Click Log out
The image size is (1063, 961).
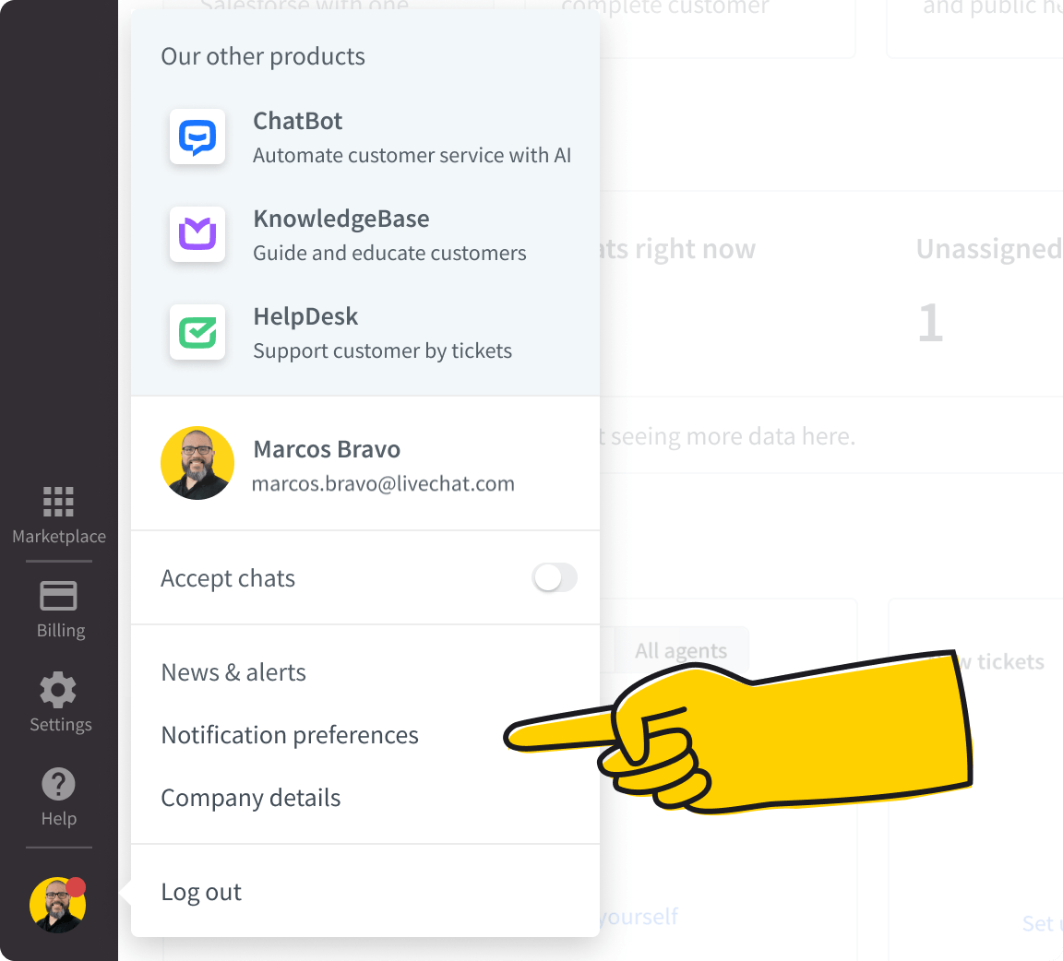[x=201, y=892]
